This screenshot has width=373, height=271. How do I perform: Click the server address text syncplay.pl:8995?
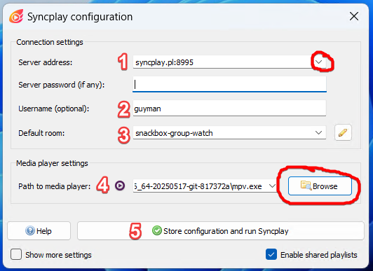[x=164, y=62]
